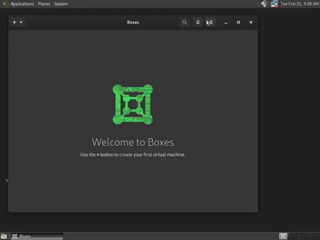
Task: Select the Boxes entry in the bottom taskbar
Action: coord(37,236)
